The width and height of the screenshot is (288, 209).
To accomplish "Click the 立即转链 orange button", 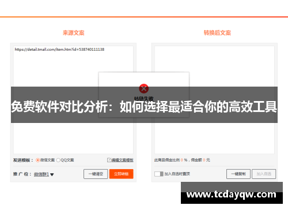I will click(x=121, y=174).
